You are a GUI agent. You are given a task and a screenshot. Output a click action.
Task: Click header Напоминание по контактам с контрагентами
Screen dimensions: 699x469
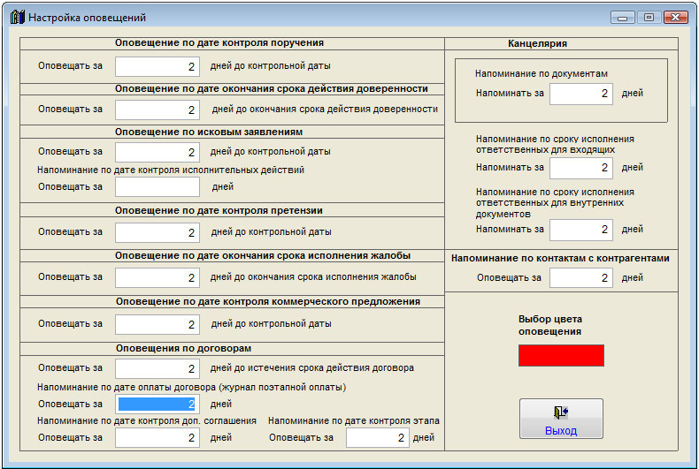click(x=560, y=259)
